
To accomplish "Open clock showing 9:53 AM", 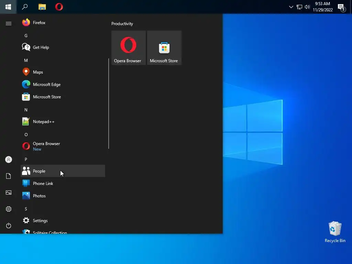I will pos(322,7).
